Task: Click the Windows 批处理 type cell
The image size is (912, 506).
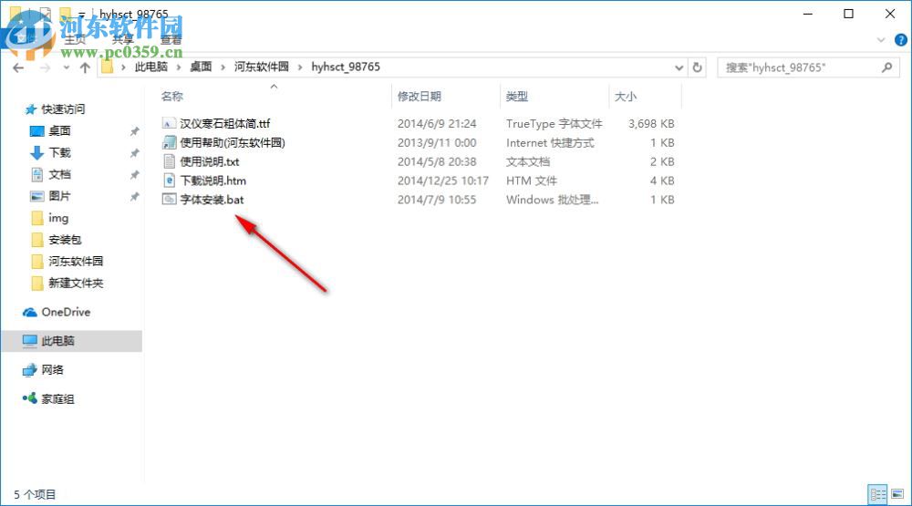Action: [x=552, y=200]
